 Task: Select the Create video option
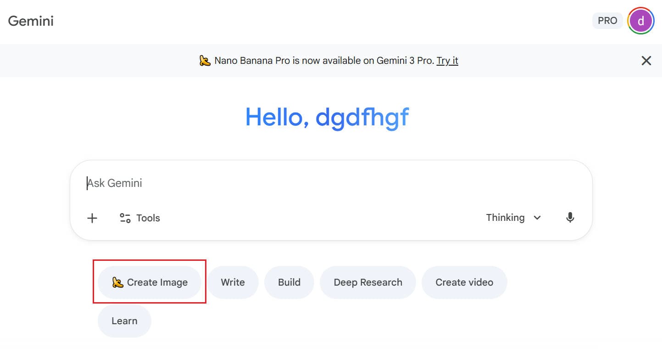point(464,282)
